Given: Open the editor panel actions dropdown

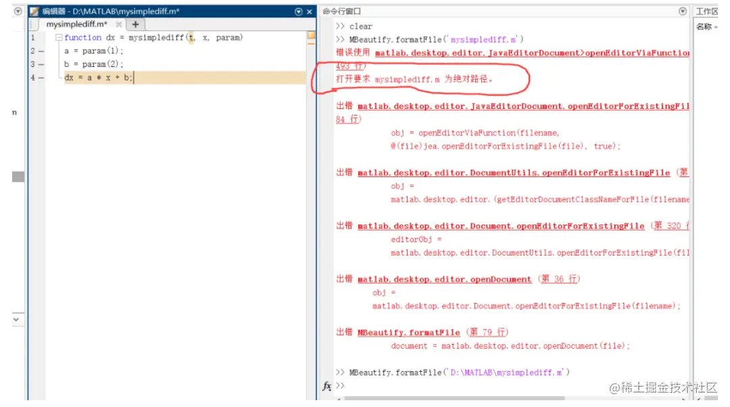Looking at the screenshot, I should (299, 11).
